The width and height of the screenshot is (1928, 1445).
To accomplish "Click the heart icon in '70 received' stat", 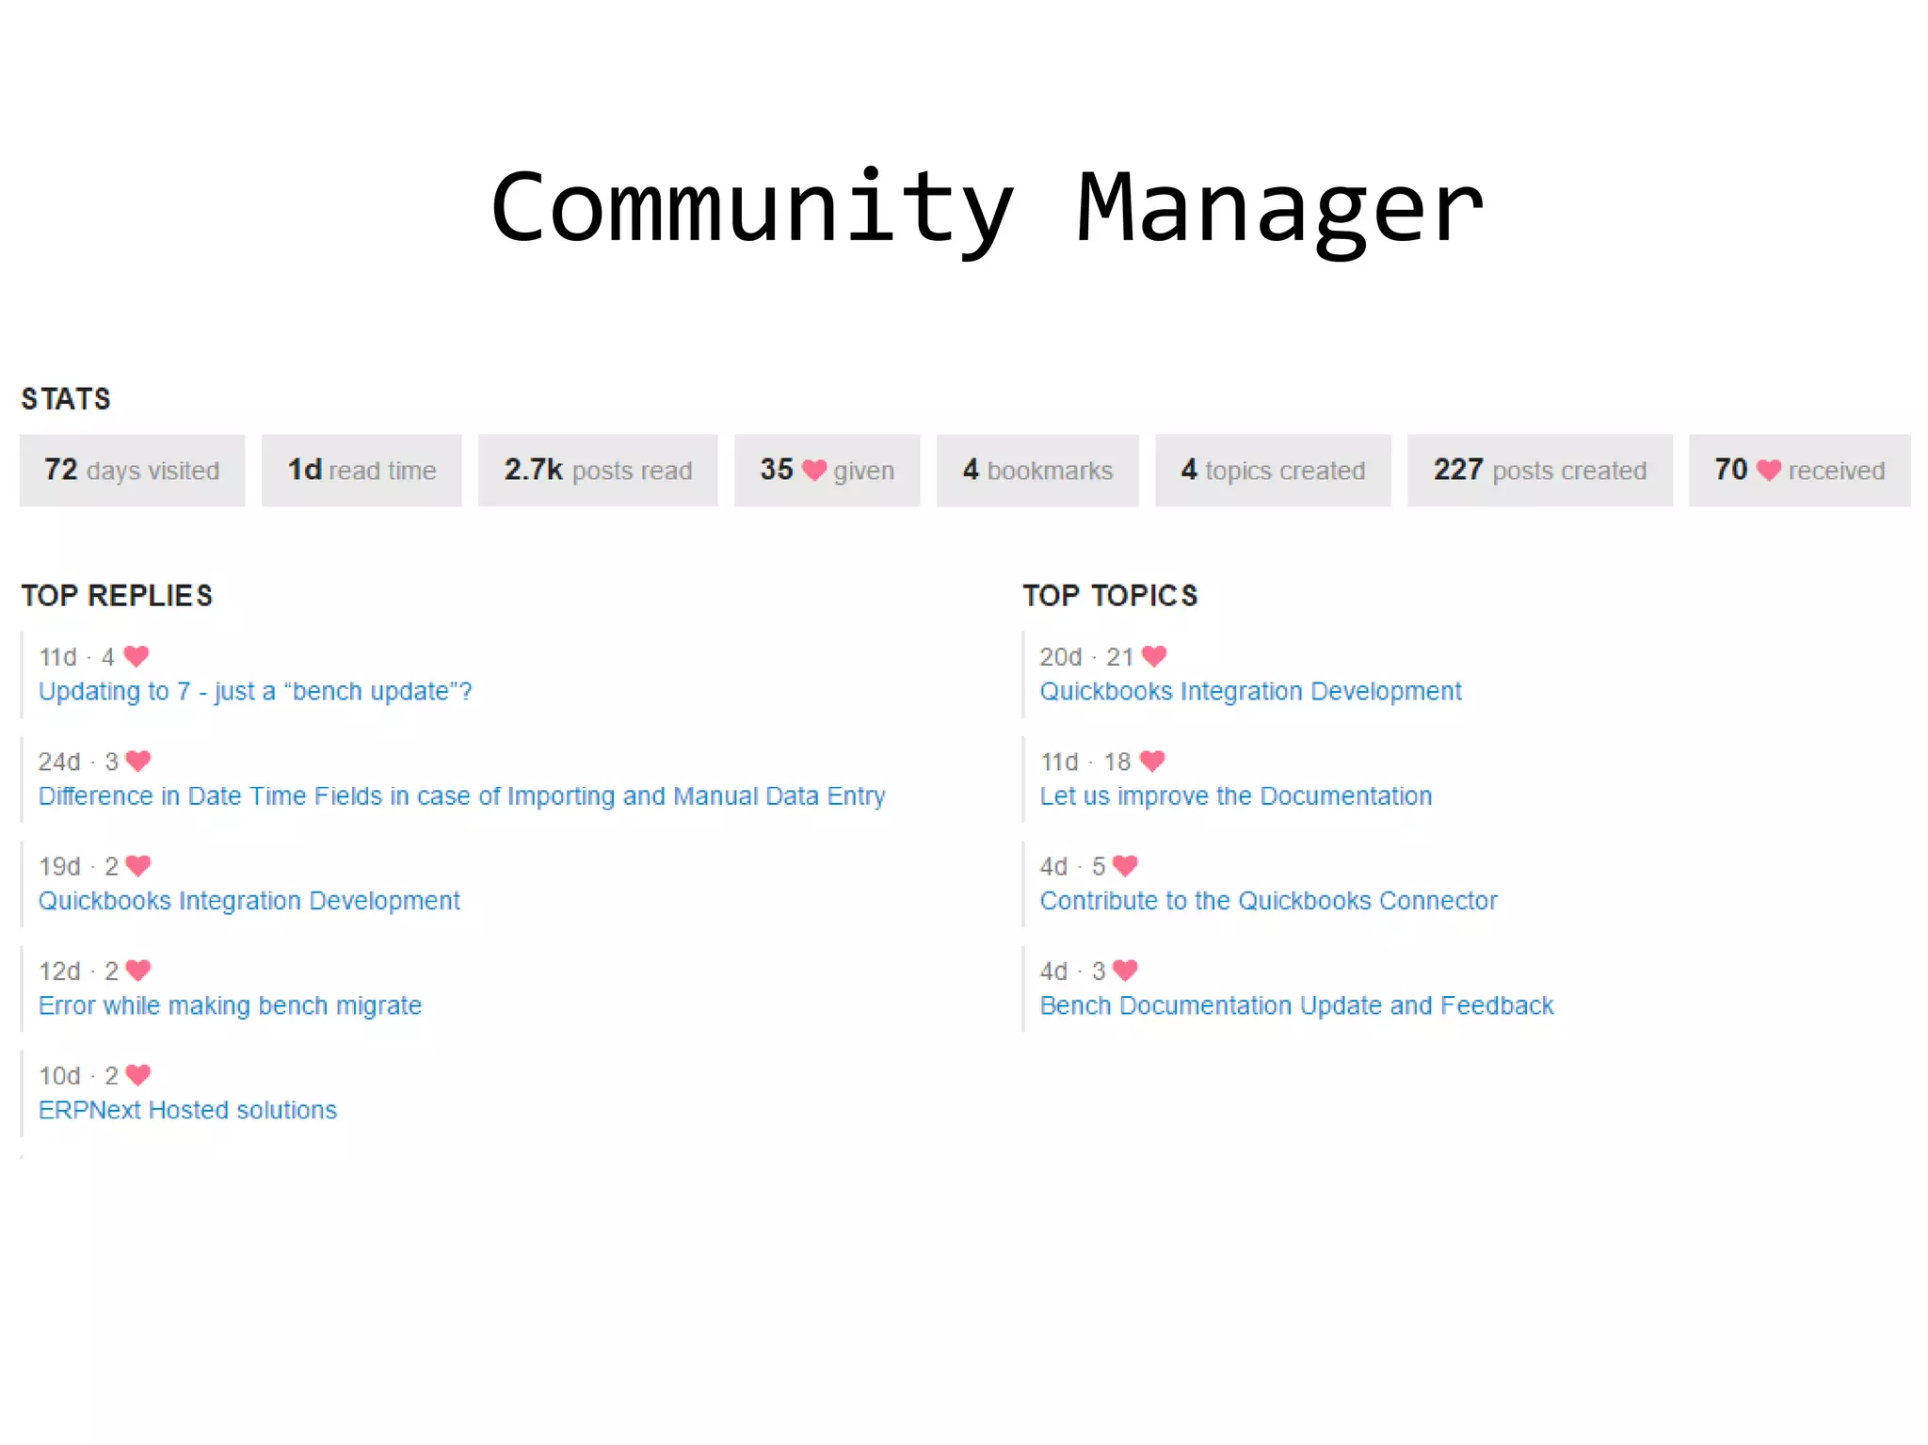I will point(1769,470).
